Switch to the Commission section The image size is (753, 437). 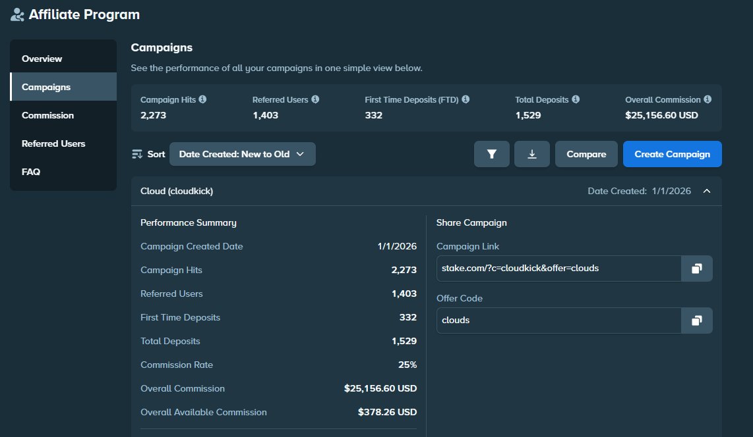click(x=48, y=115)
